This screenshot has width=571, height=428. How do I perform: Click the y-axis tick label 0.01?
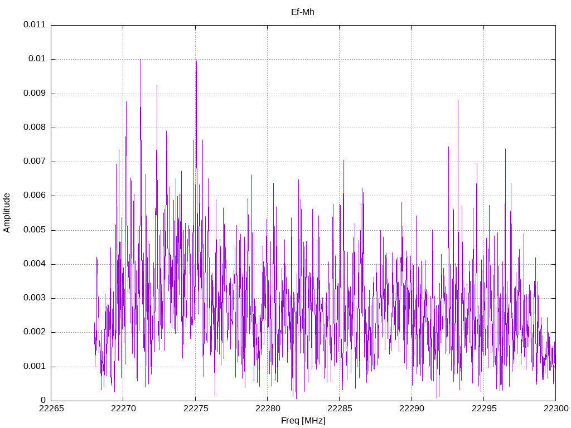[37, 59]
